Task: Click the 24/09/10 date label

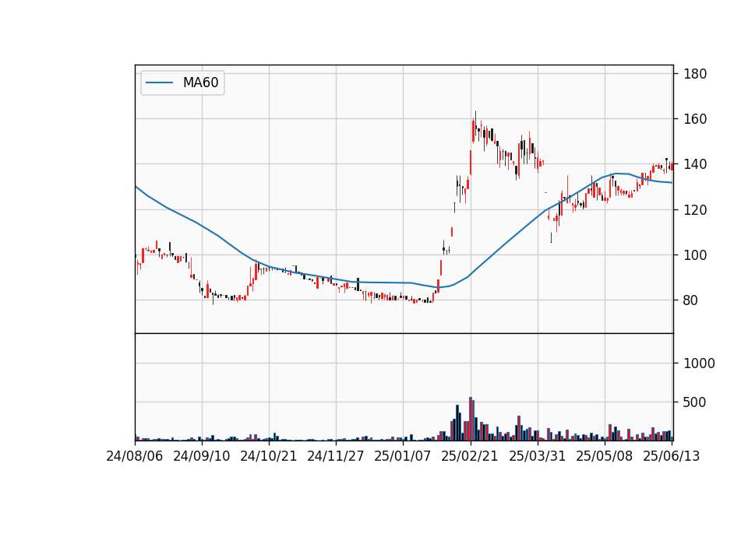Action: click(x=201, y=456)
